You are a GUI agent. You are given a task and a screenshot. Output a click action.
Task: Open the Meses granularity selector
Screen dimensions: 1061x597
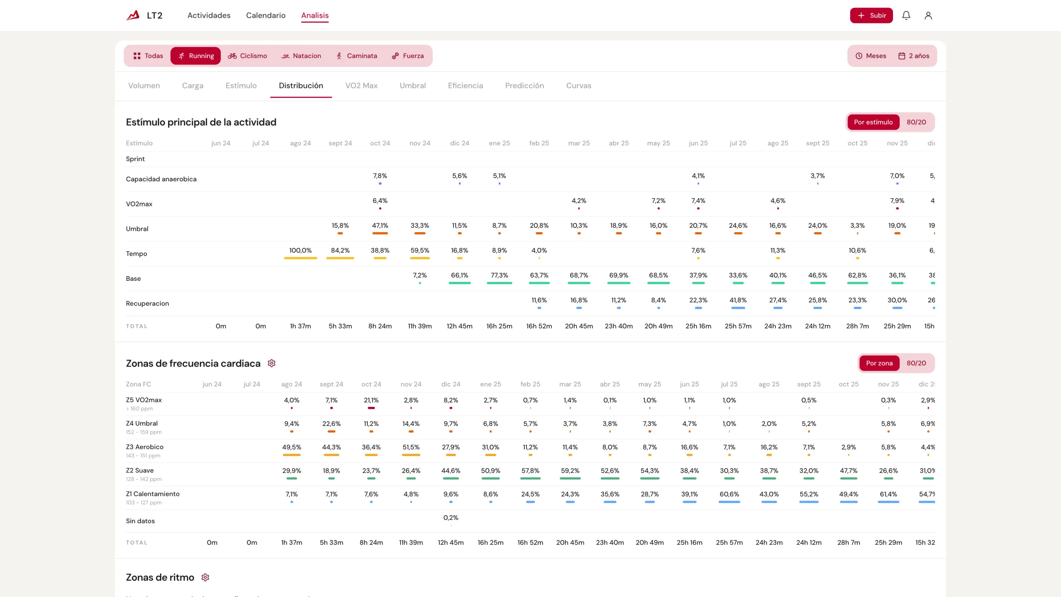[870, 56]
